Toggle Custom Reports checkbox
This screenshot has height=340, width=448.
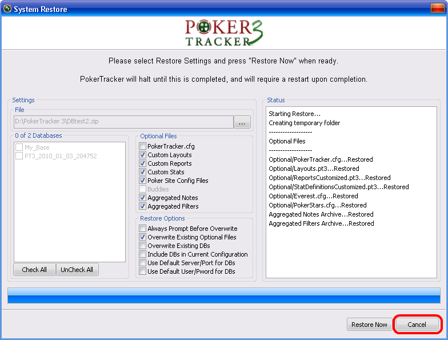[x=143, y=163]
